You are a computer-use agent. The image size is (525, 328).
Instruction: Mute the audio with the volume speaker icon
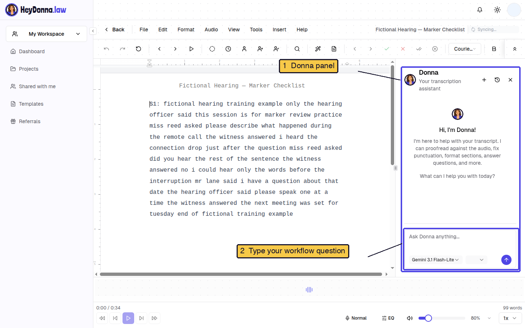[x=410, y=318]
